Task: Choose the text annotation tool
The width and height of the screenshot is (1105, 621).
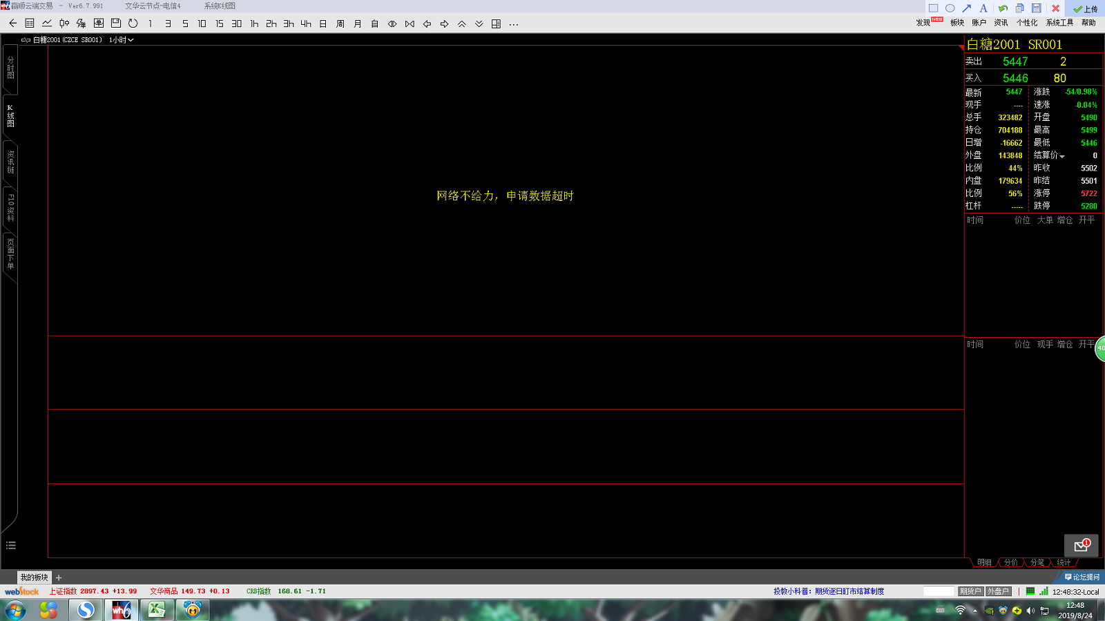Action: click(983, 8)
